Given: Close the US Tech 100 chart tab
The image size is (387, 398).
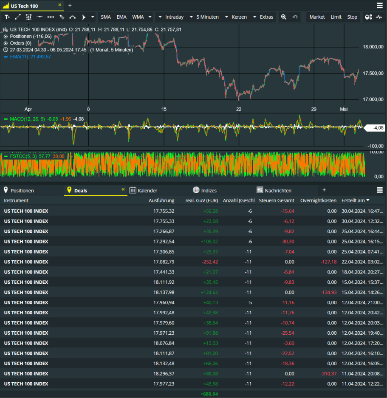Looking at the screenshot, I should coord(59,5).
